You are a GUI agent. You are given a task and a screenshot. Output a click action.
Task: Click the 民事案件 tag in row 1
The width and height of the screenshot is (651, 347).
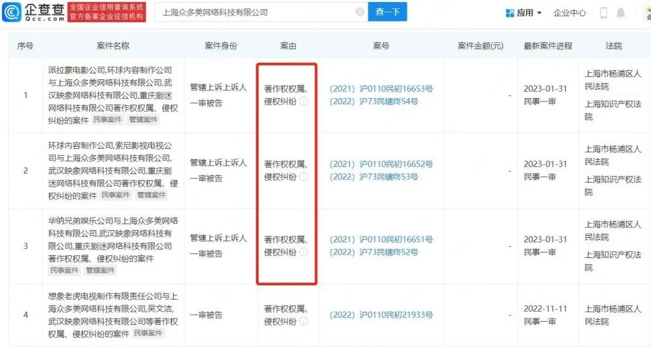click(x=107, y=120)
